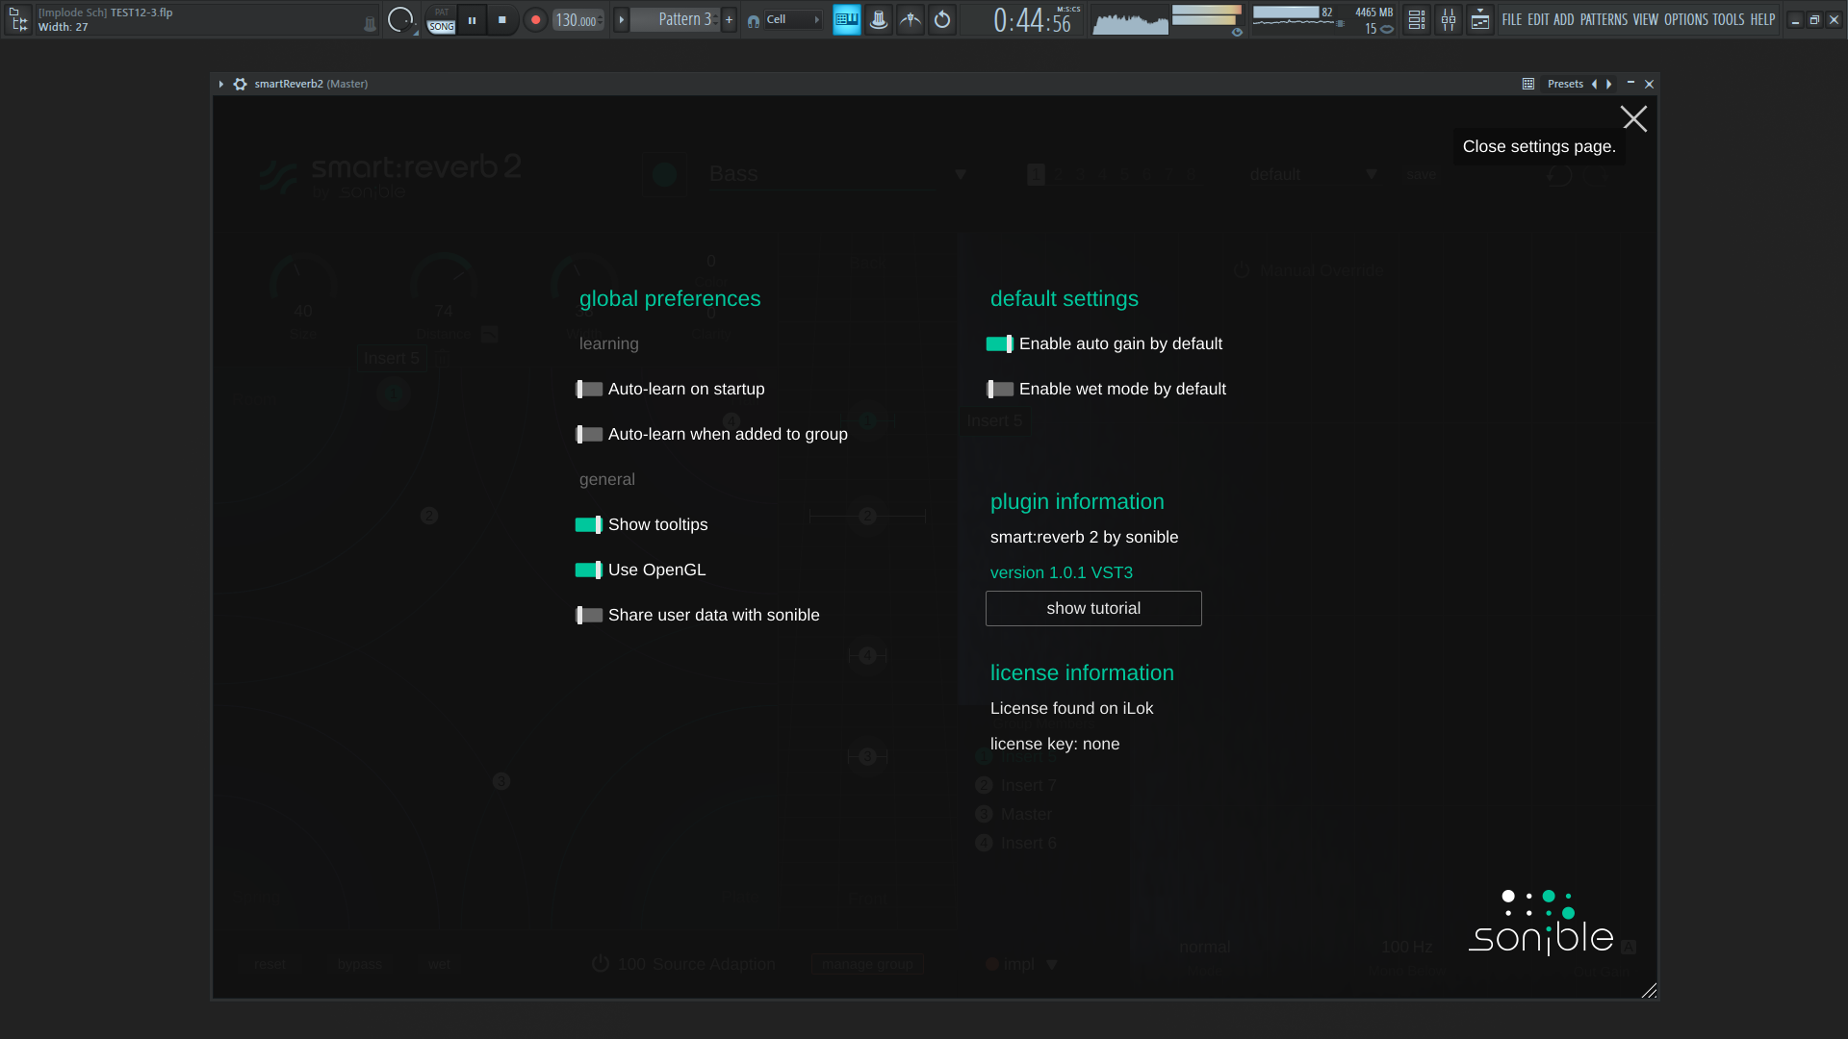Viewport: 1848px width, 1039px height.
Task: Open the HELP menu
Action: tap(1762, 19)
